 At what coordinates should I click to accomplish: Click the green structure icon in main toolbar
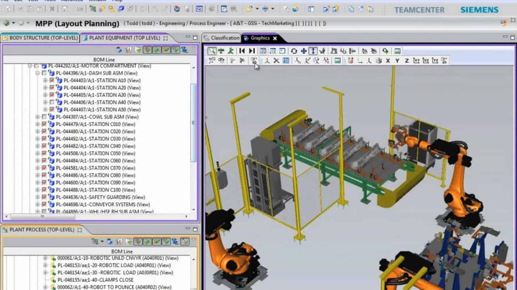[93, 9]
